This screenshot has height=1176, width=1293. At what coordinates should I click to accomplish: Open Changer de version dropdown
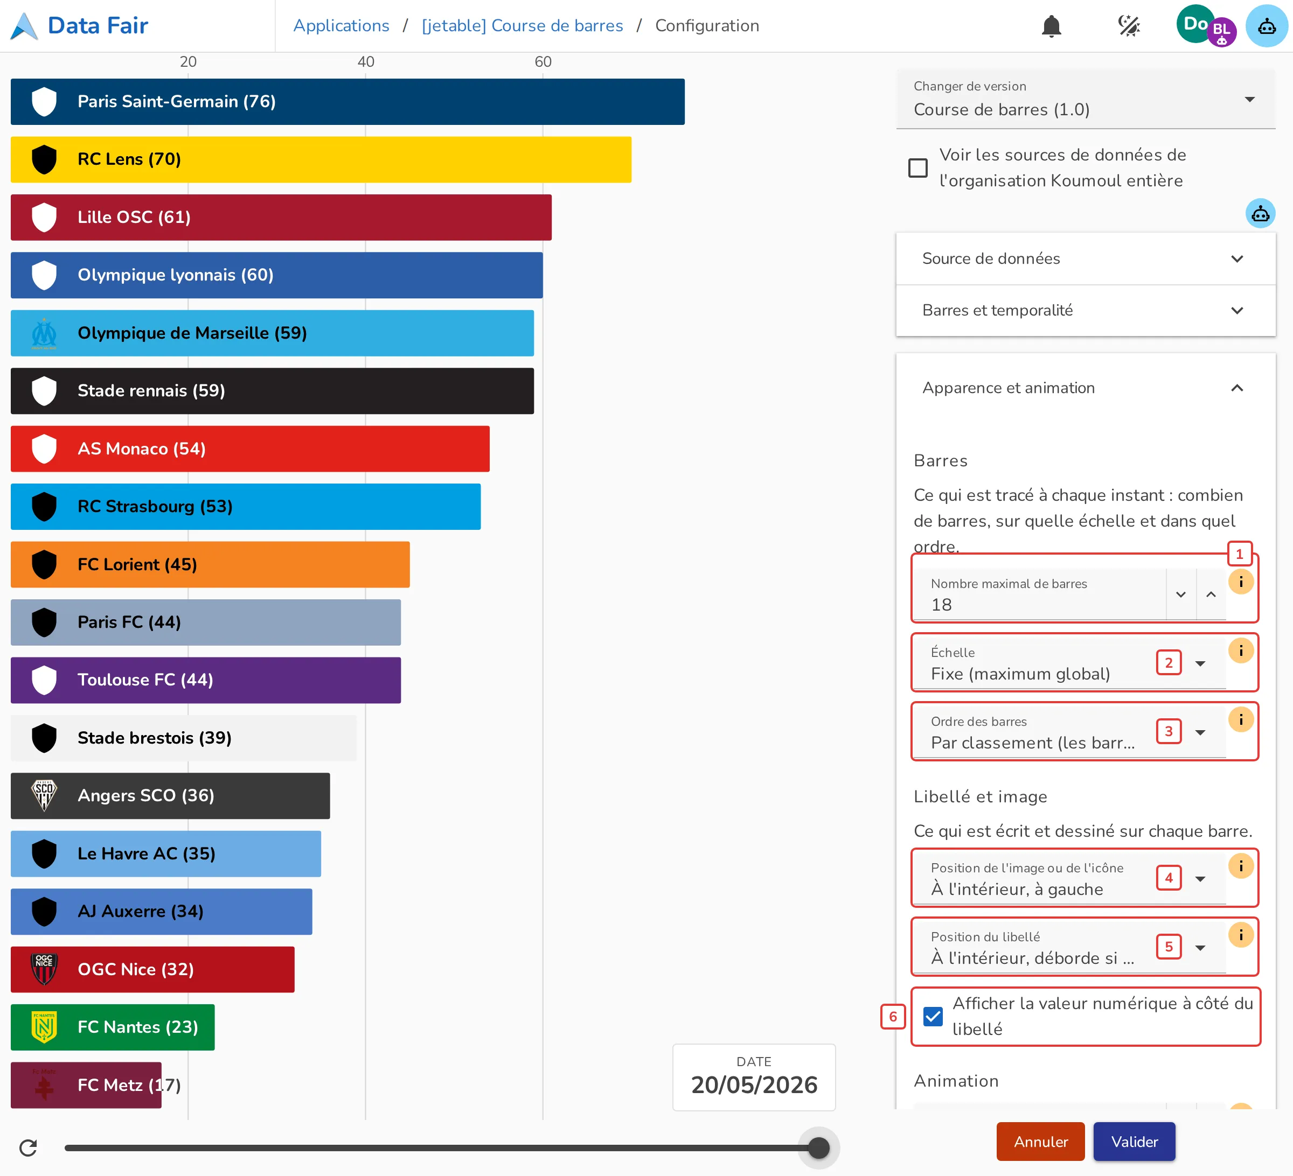pos(1085,99)
